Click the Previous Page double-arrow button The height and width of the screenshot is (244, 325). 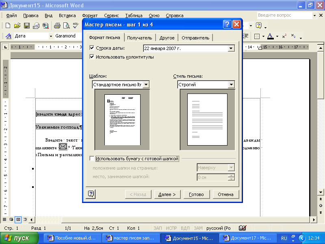[x=321, y=199]
